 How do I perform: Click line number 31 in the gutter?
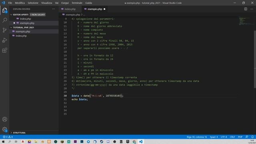click(x=65, y=99)
